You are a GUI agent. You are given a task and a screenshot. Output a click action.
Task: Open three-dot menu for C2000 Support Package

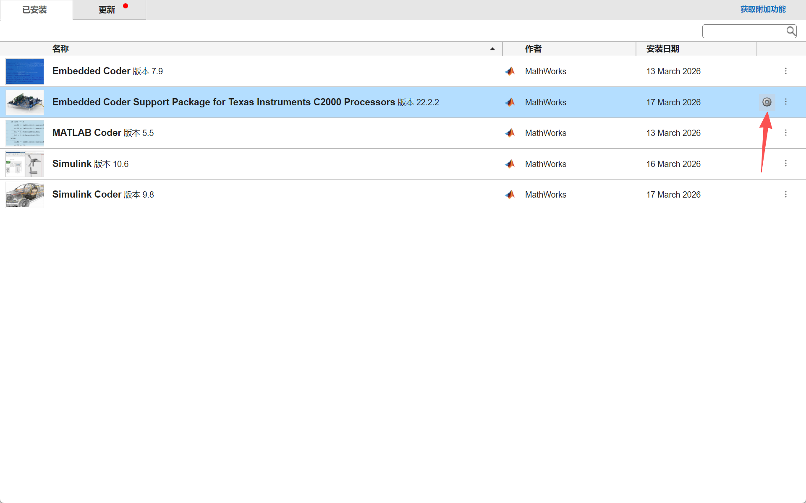[x=785, y=102]
